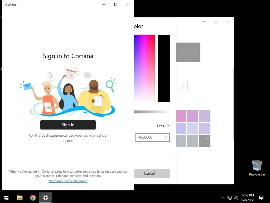Image resolution: width=270 pixels, height=203 pixels.
Task: Open network status tray icon
Action: [x=230, y=198]
